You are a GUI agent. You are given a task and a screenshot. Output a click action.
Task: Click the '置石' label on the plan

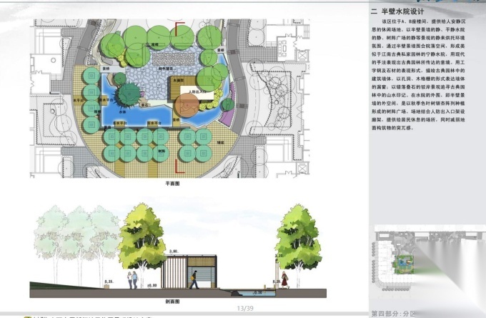[x=144, y=105]
